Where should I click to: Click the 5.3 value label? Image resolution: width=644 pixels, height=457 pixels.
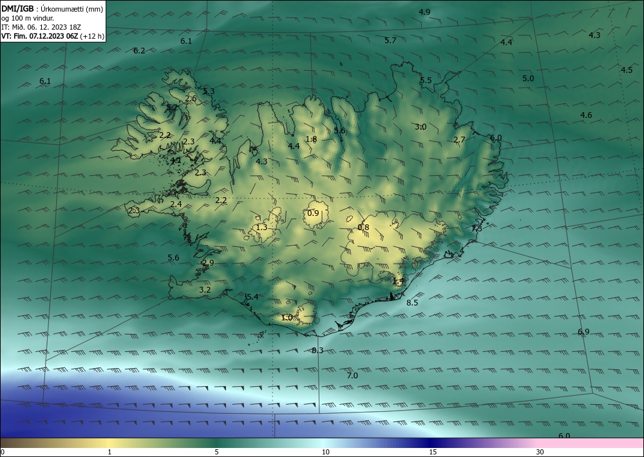(209, 92)
